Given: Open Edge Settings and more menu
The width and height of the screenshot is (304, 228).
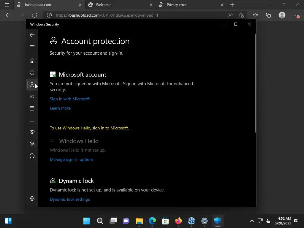Looking at the screenshot, I should coord(296,15).
